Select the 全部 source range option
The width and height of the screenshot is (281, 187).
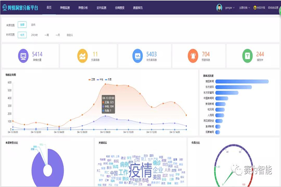tap(23, 24)
